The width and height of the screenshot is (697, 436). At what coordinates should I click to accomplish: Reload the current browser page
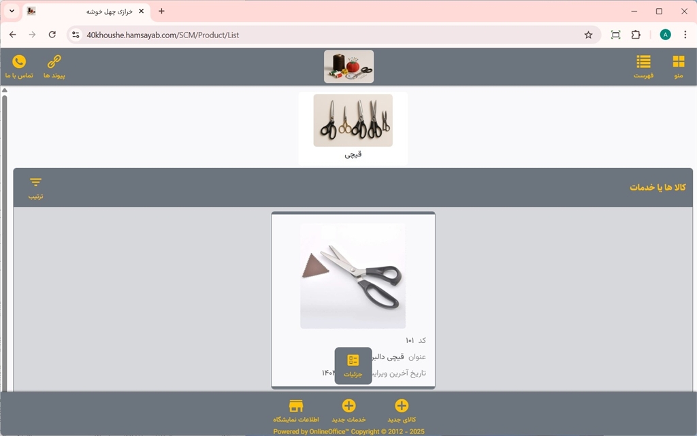(52, 35)
